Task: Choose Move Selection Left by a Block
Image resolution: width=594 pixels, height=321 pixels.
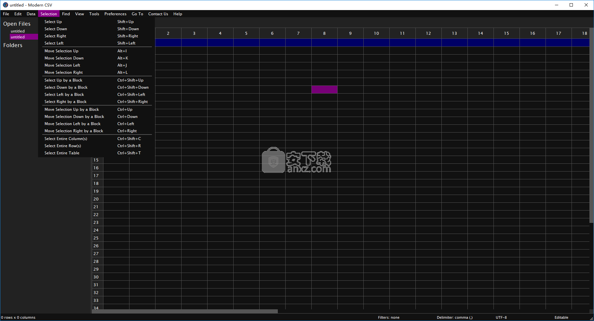Action: click(97, 124)
